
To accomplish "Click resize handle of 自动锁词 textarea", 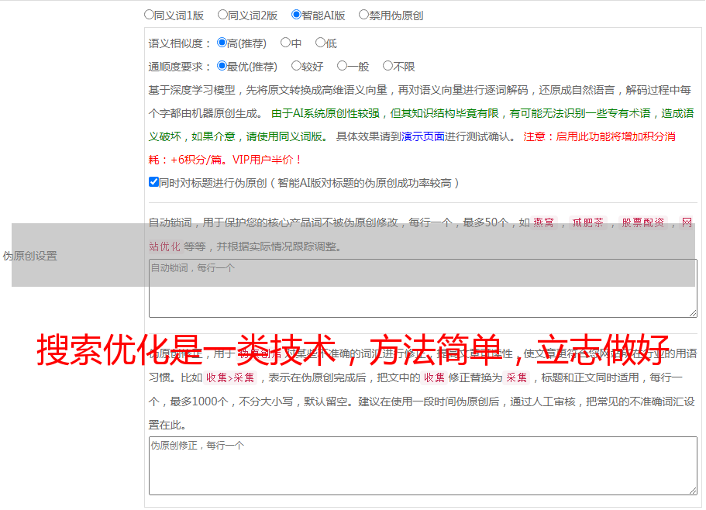I will click(x=692, y=312).
